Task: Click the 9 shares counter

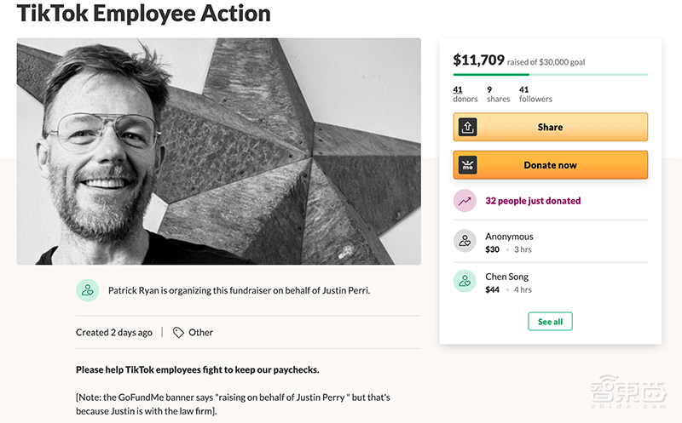Action: click(x=498, y=94)
